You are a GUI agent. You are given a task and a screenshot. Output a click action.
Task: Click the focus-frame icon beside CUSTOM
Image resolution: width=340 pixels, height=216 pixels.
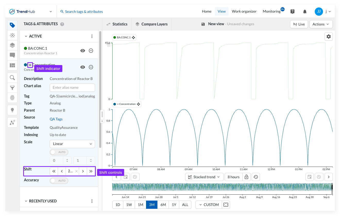click(226, 205)
